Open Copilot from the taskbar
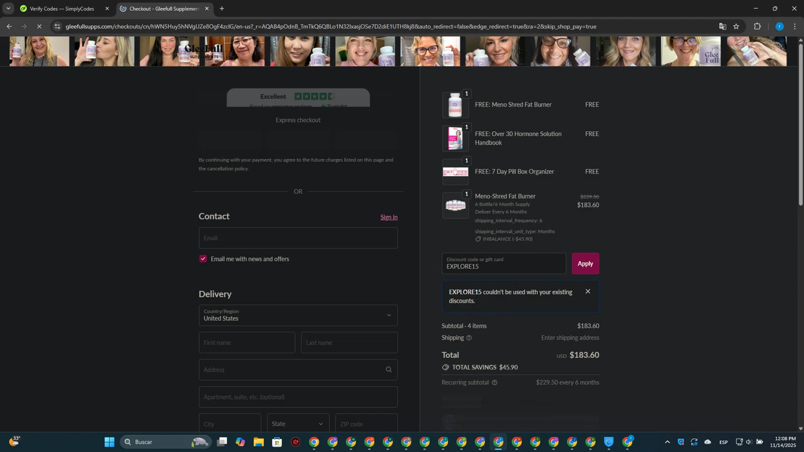 click(x=240, y=442)
